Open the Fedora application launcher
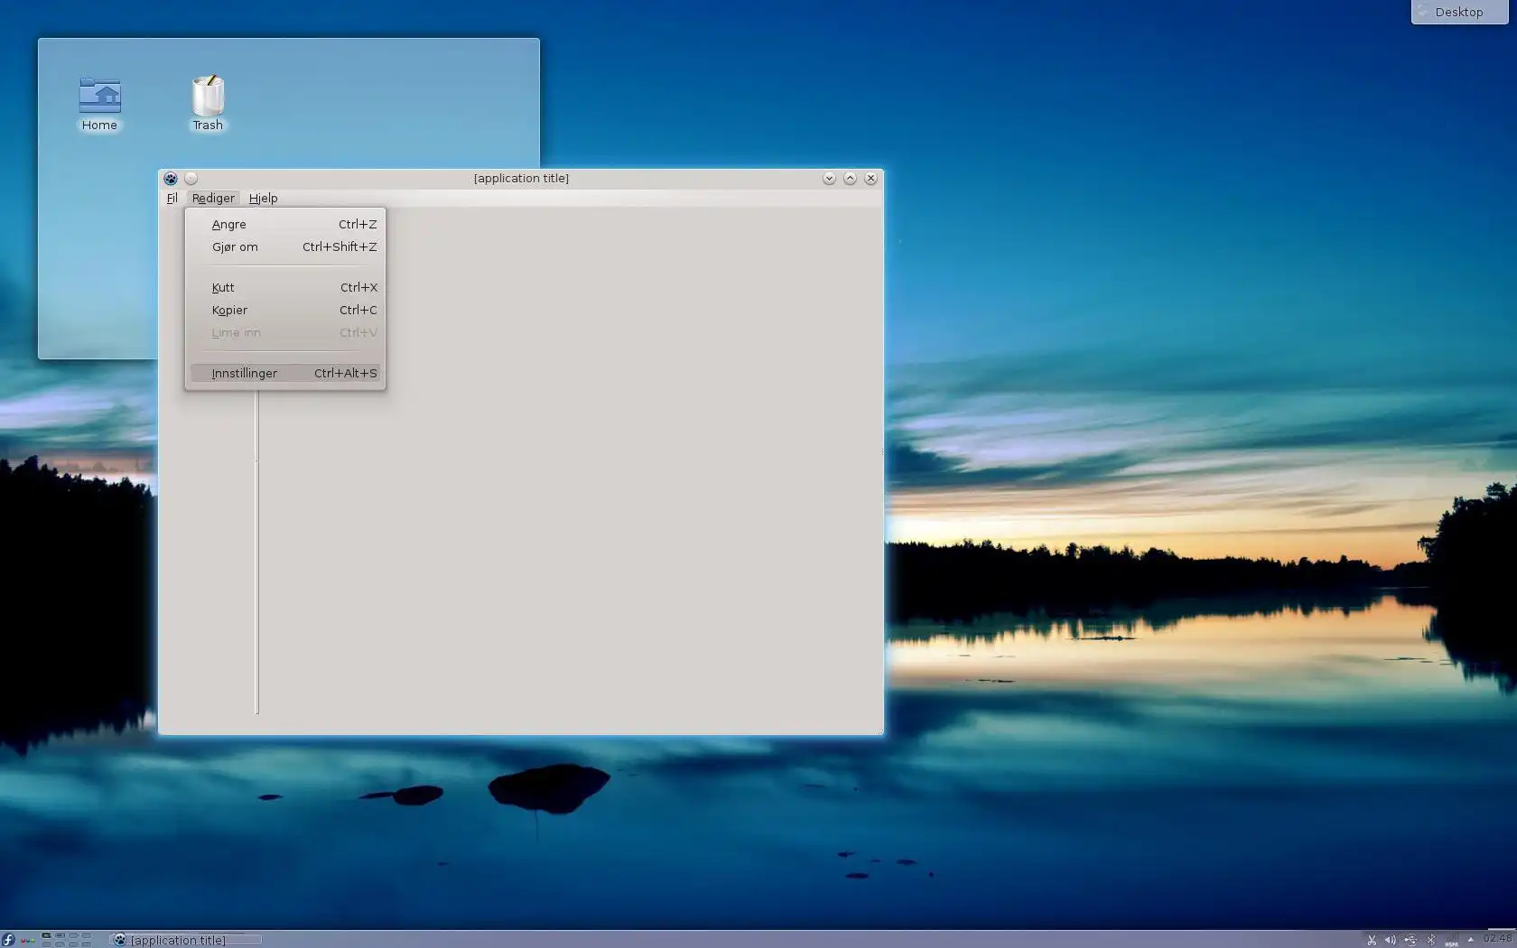Image resolution: width=1517 pixels, height=948 pixels. coord(8,940)
